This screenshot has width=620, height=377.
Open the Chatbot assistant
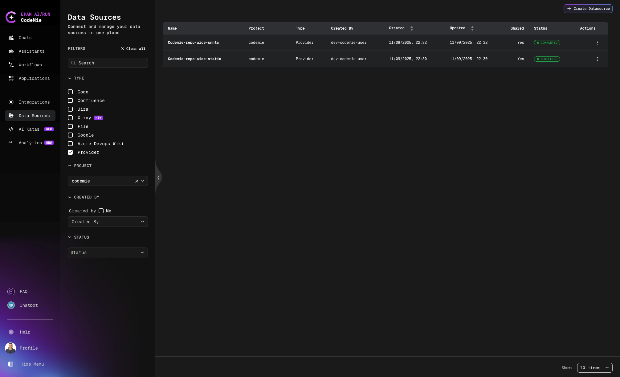pos(28,305)
